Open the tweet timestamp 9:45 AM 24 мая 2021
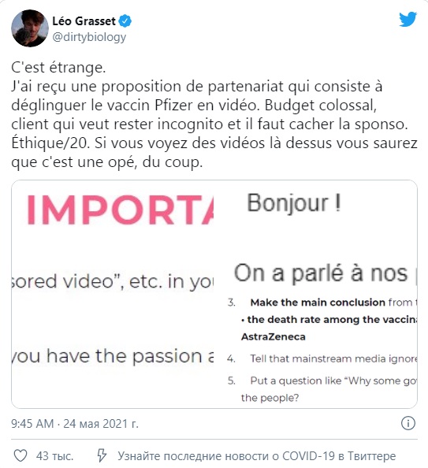Image resolution: width=428 pixels, height=468 pixels. click(75, 424)
